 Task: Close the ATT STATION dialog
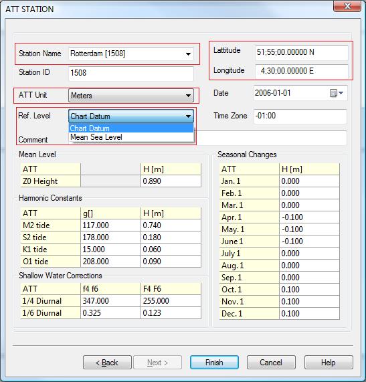347,6
